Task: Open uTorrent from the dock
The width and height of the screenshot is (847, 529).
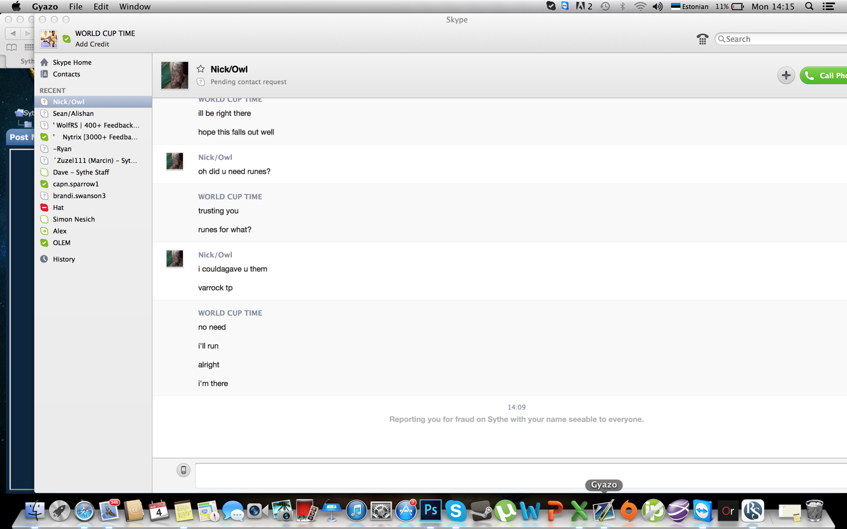Action: [505, 511]
